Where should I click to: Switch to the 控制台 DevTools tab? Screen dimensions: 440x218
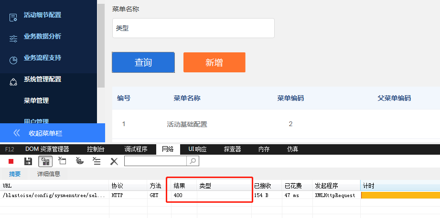[x=96, y=149]
